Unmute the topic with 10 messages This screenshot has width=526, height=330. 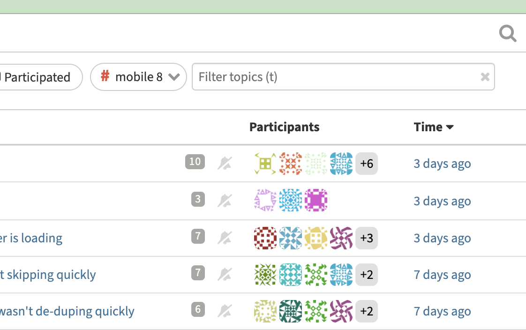point(225,163)
